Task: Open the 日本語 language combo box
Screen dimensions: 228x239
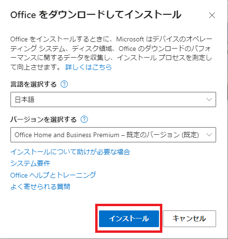Action: (x=113, y=100)
